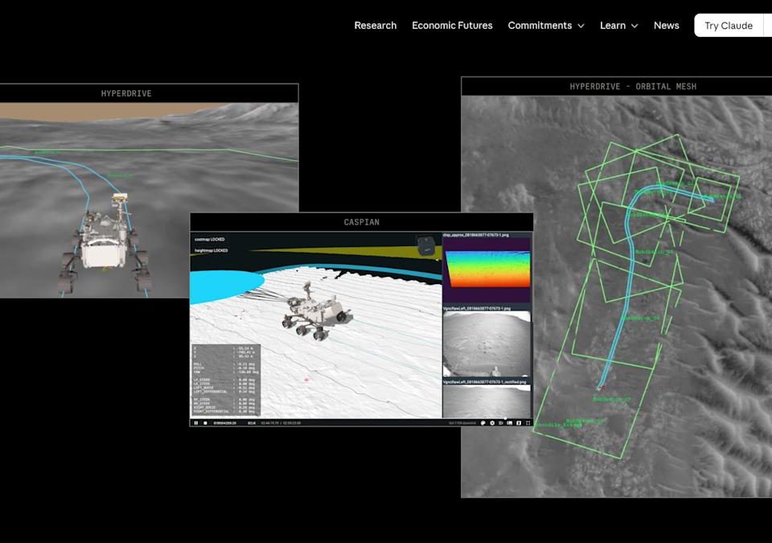This screenshot has height=543, width=772.
Task: Click the Try Claude button
Action: (729, 25)
